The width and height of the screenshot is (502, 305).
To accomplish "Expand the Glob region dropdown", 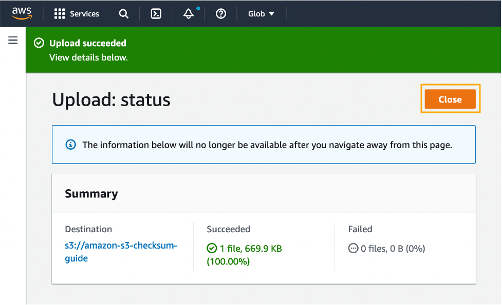I will (x=261, y=14).
